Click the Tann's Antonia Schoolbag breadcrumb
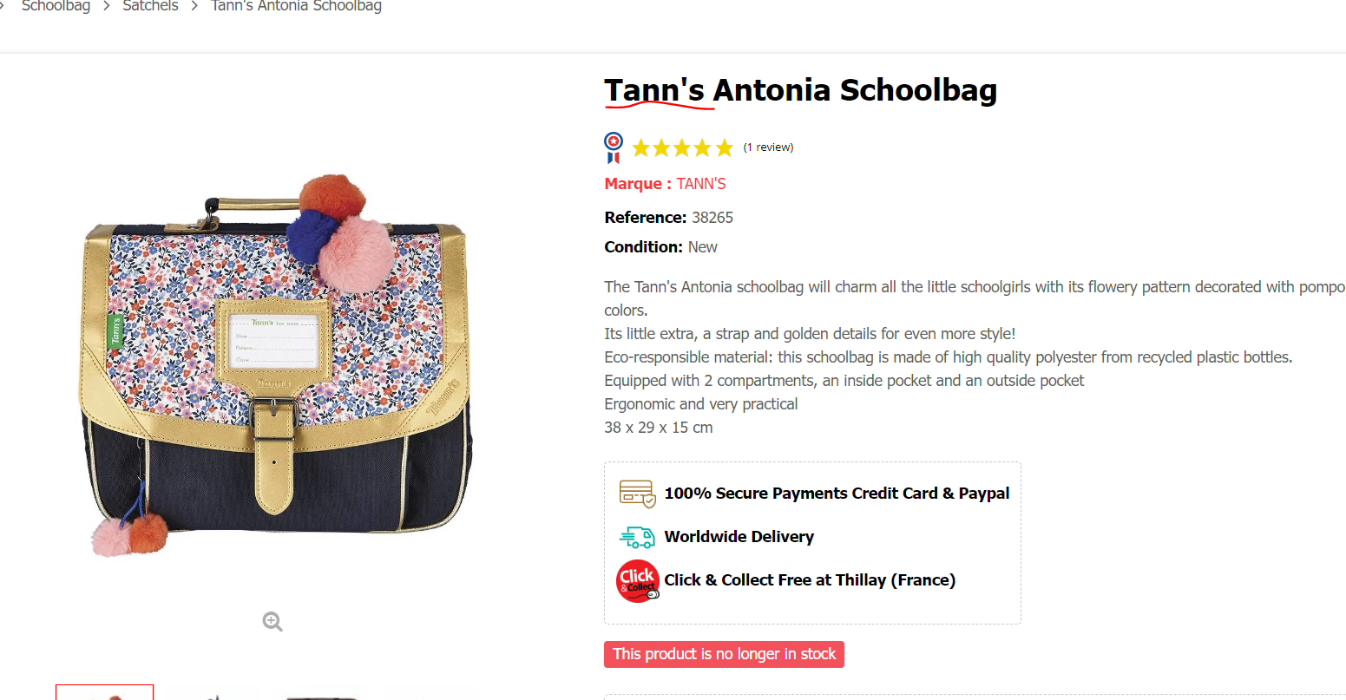 296,6
